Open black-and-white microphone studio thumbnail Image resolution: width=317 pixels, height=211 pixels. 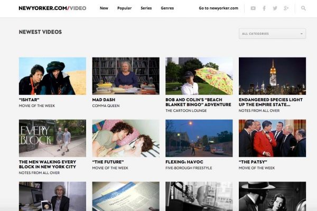199,196
